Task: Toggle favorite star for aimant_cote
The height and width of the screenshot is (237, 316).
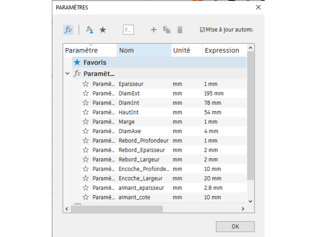Action: click(x=86, y=197)
